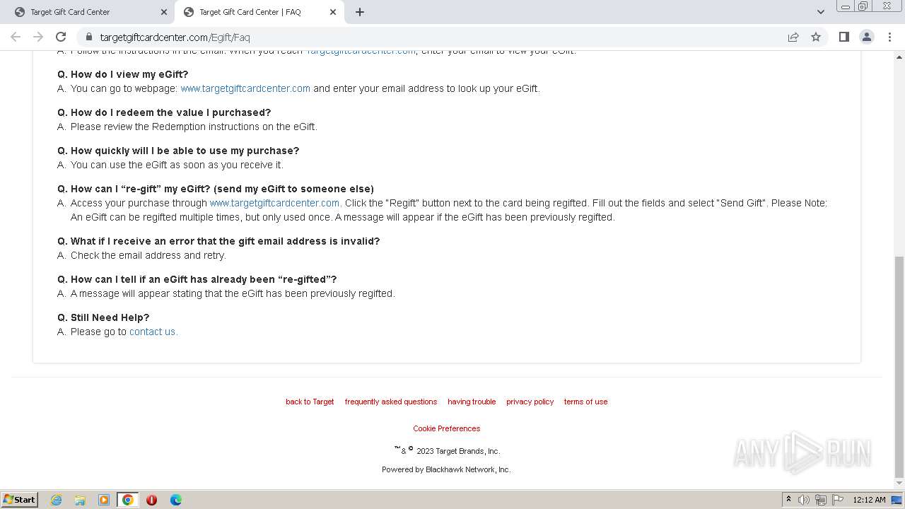Open the browser side panel
This screenshot has width=905, height=509.
843,37
